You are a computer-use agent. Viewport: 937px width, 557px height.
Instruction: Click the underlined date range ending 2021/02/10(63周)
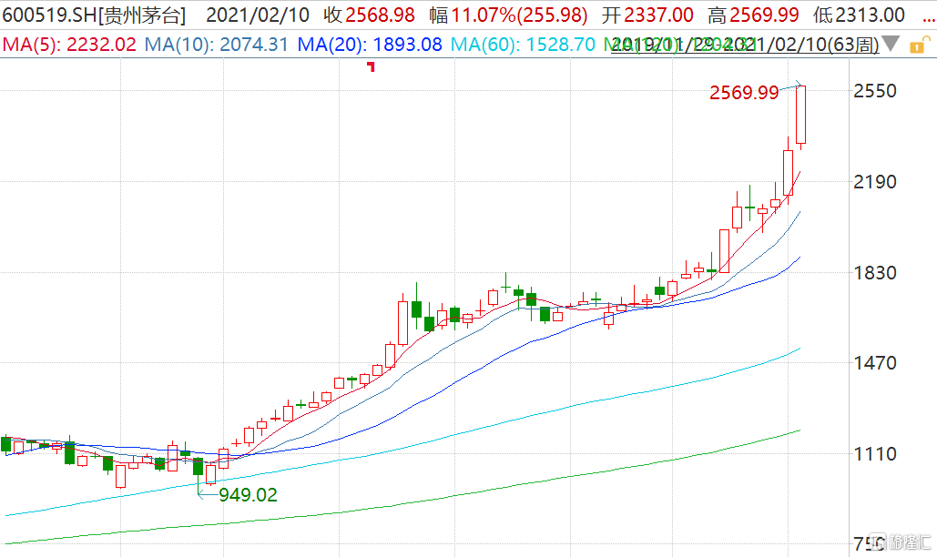click(745, 45)
